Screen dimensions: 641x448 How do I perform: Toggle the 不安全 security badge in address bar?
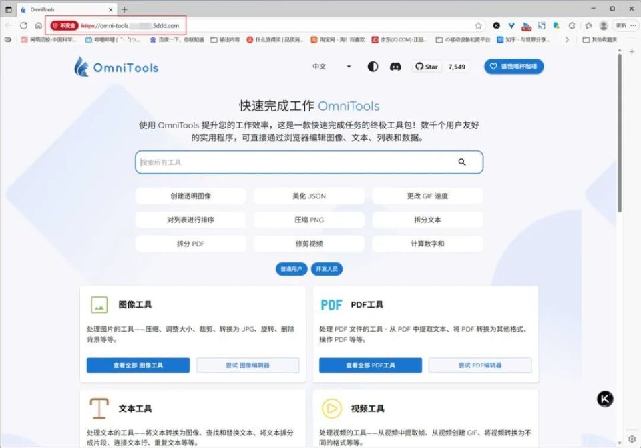[64, 25]
